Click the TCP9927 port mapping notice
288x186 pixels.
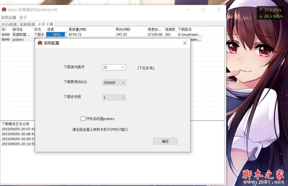(x=100, y=130)
